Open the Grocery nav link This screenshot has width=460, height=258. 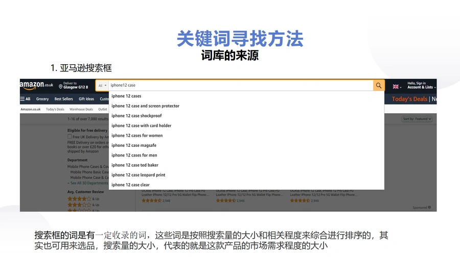click(x=42, y=99)
